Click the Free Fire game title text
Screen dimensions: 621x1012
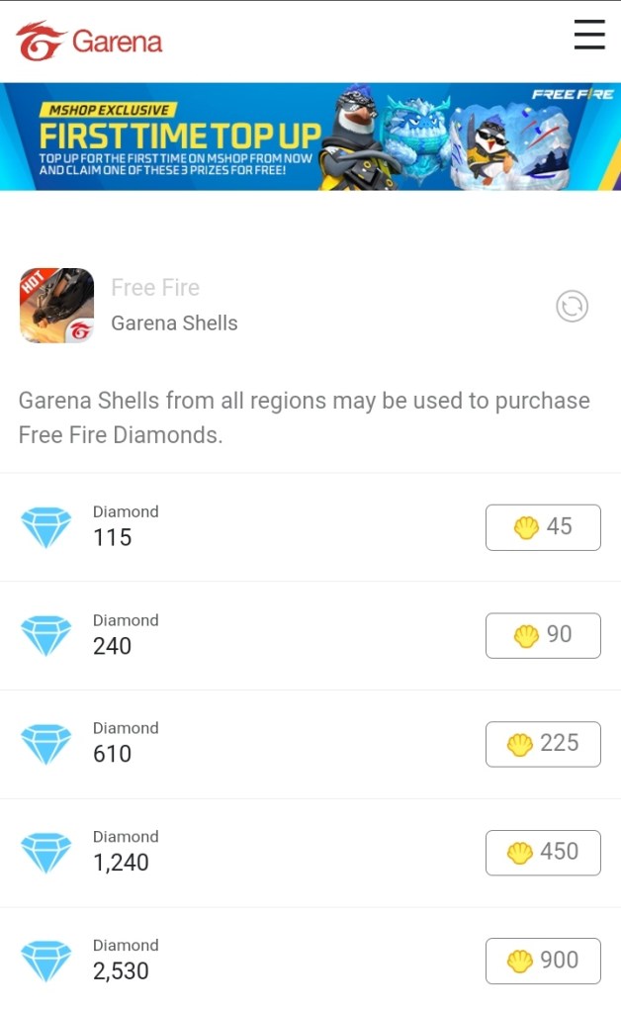click(x=155, y=288)
